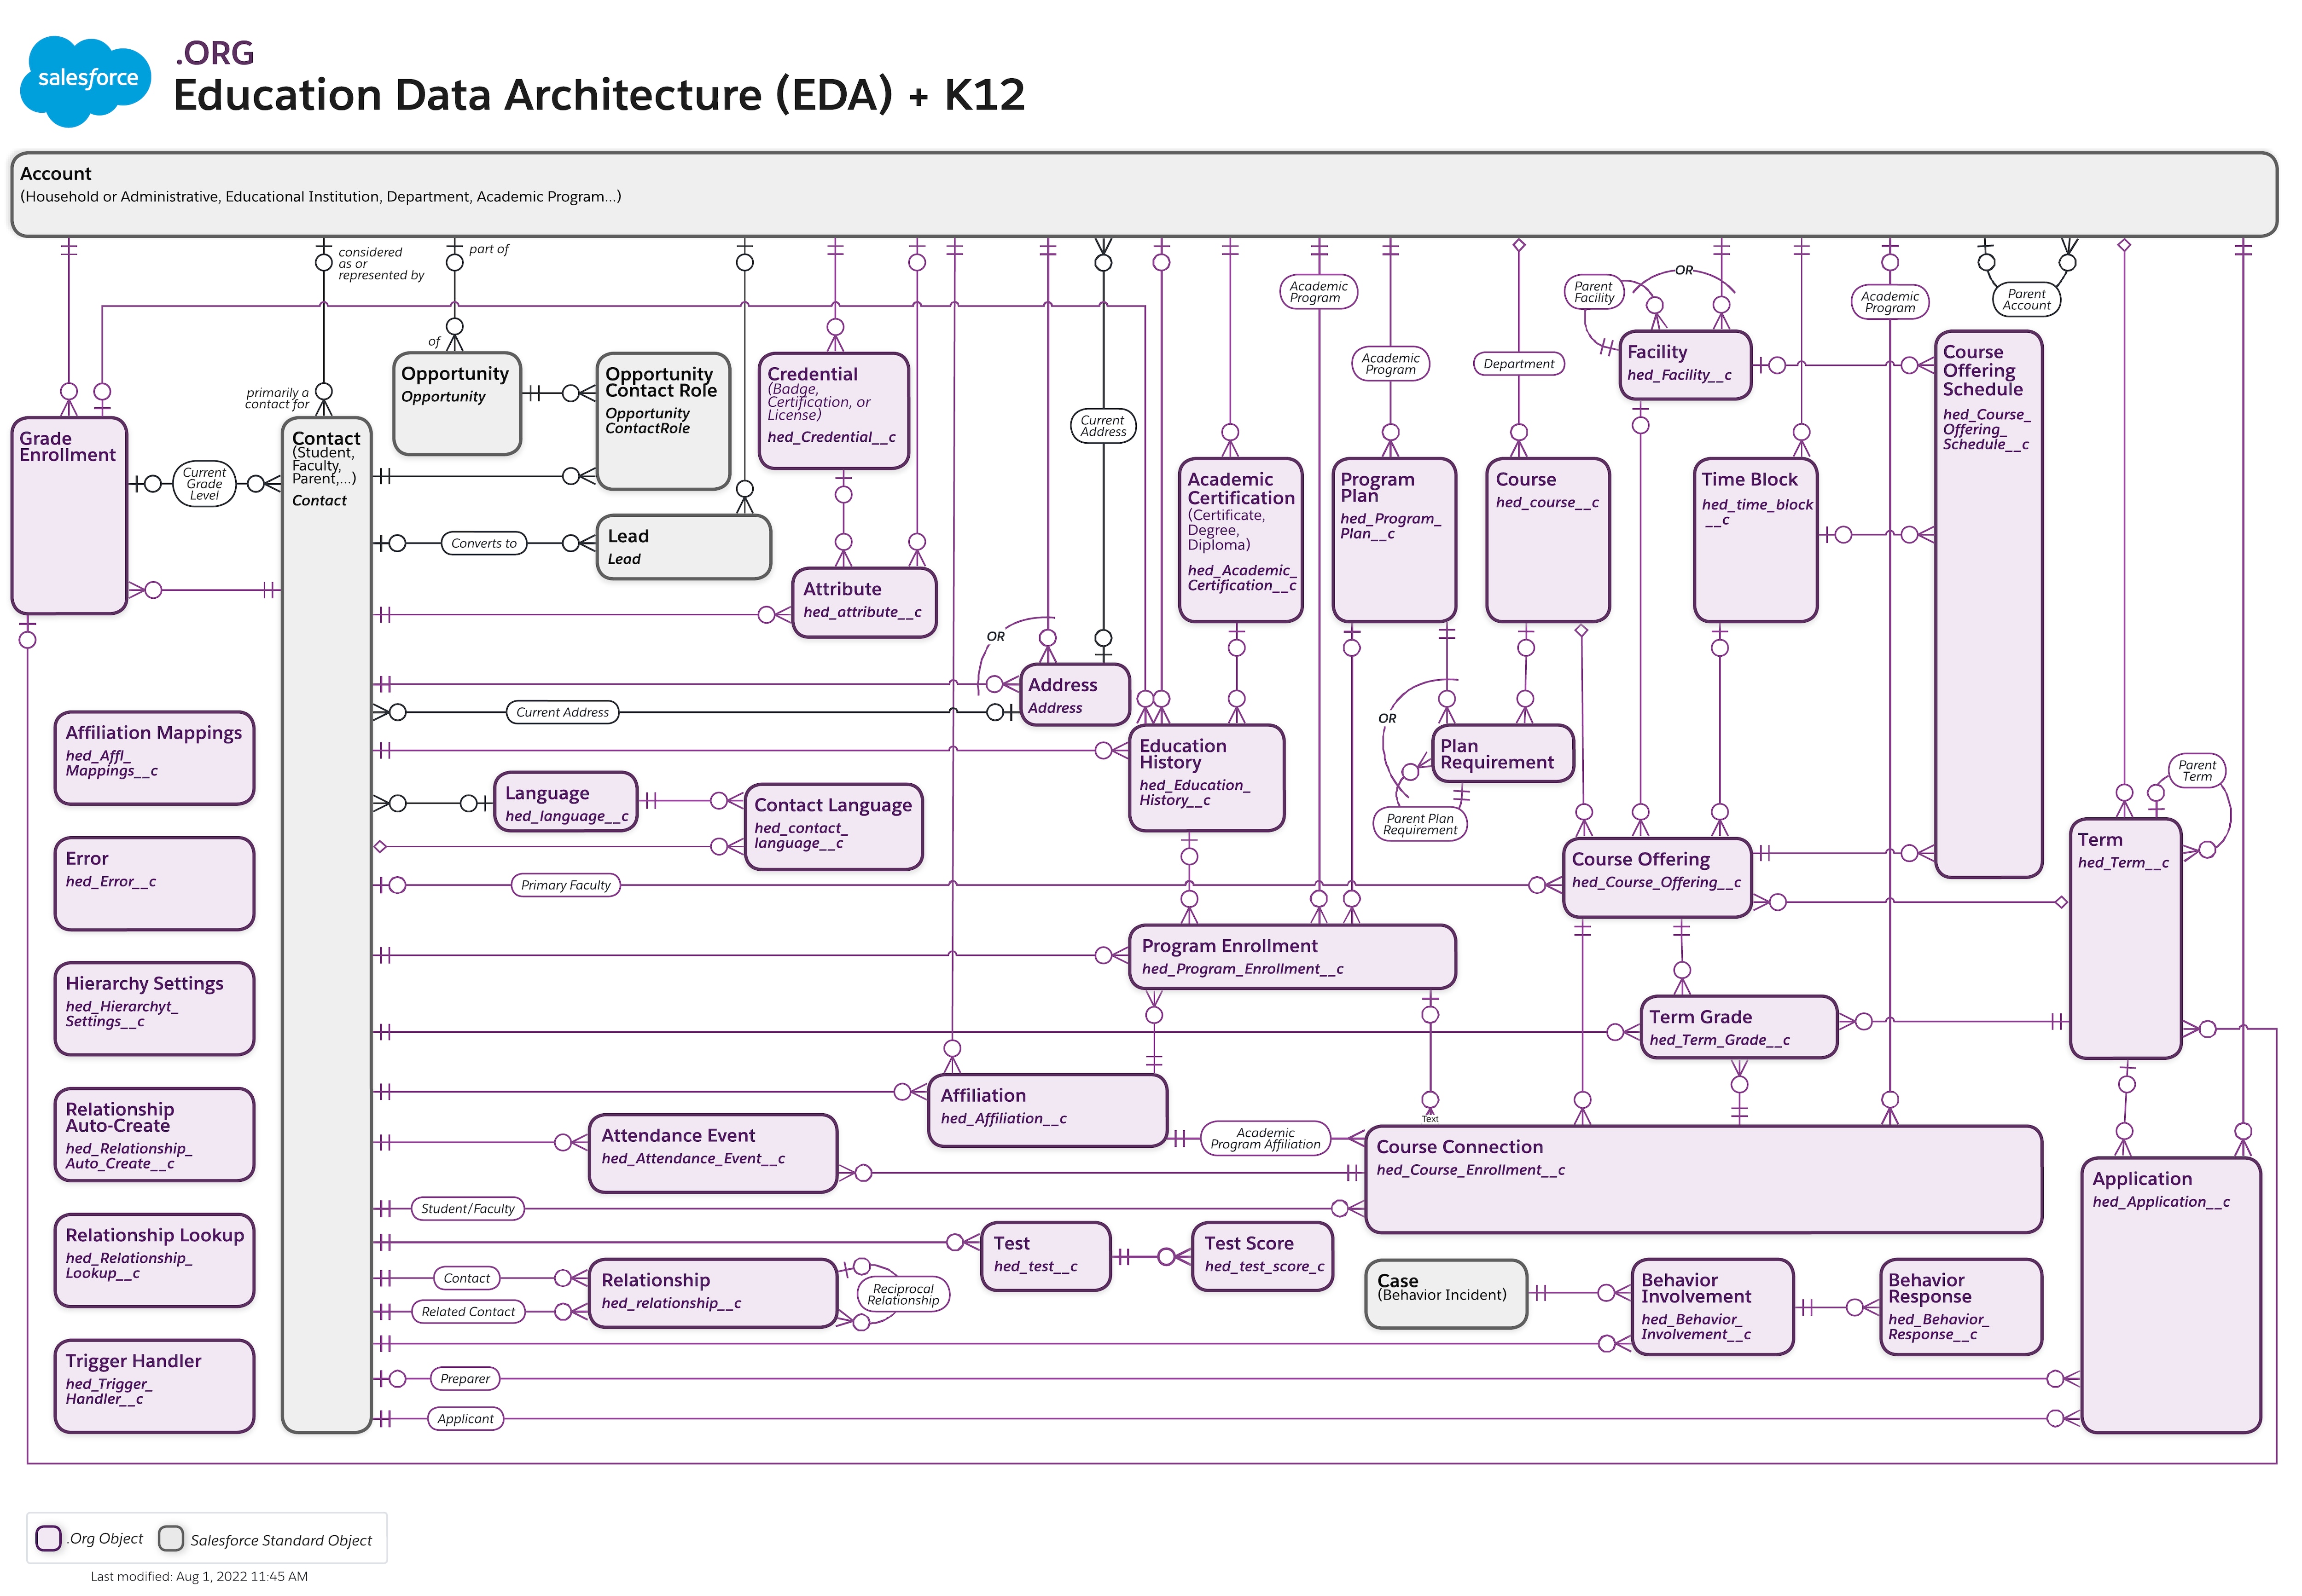Click the Student/Faculty relationship label
The width and height of the screenshot is (2302, 1596).
[467, 1209]
